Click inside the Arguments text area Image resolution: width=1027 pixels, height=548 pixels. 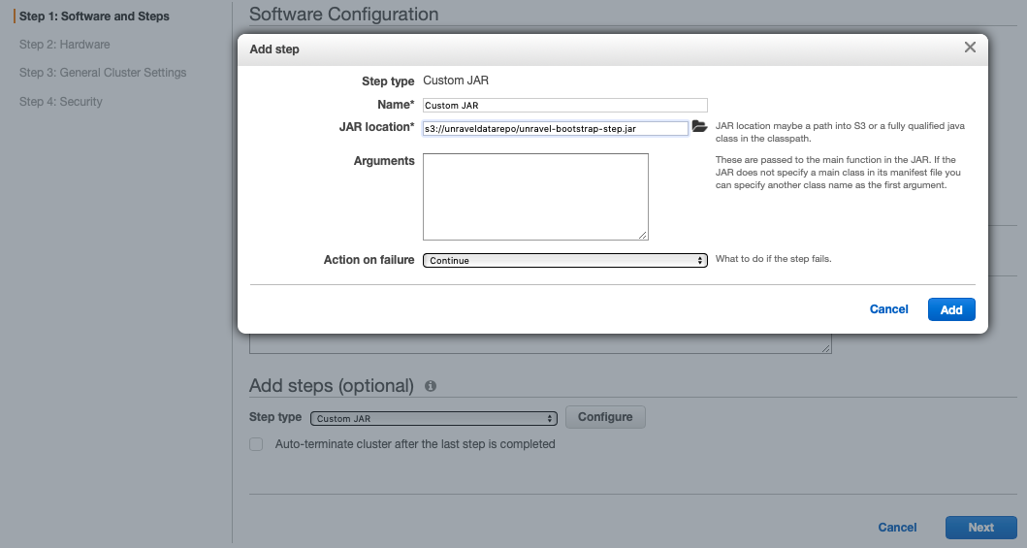click(535, 197)
